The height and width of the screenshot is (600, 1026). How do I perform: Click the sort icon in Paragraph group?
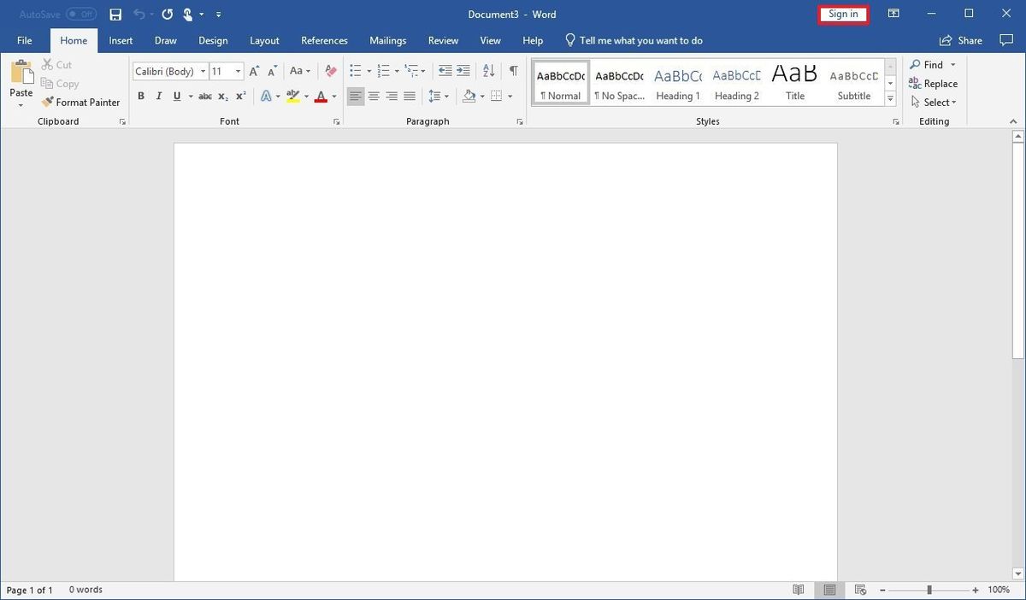tap(487, 70)
